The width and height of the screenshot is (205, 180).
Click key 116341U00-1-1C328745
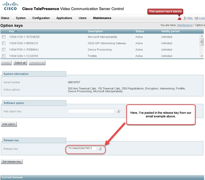[x=24, y=56]
